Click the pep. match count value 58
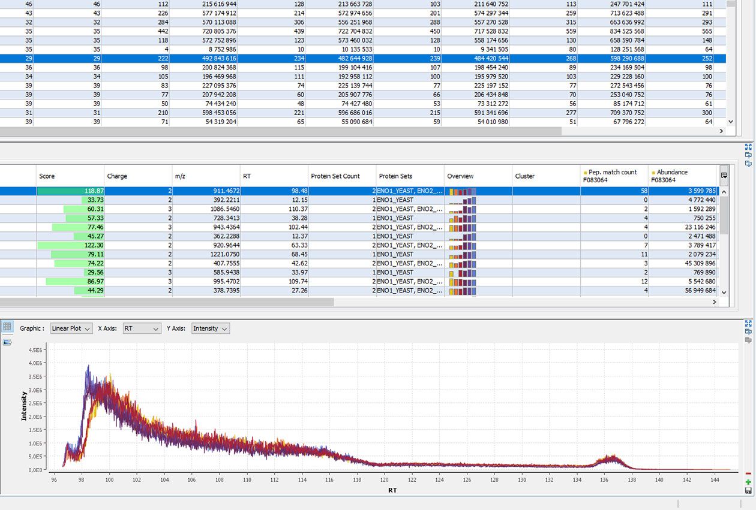Screen dimensions: 756x510 [x=643, y=191]
